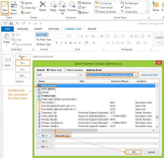
Task: Click the Bcc... button in message
Action: coord(23,76)
